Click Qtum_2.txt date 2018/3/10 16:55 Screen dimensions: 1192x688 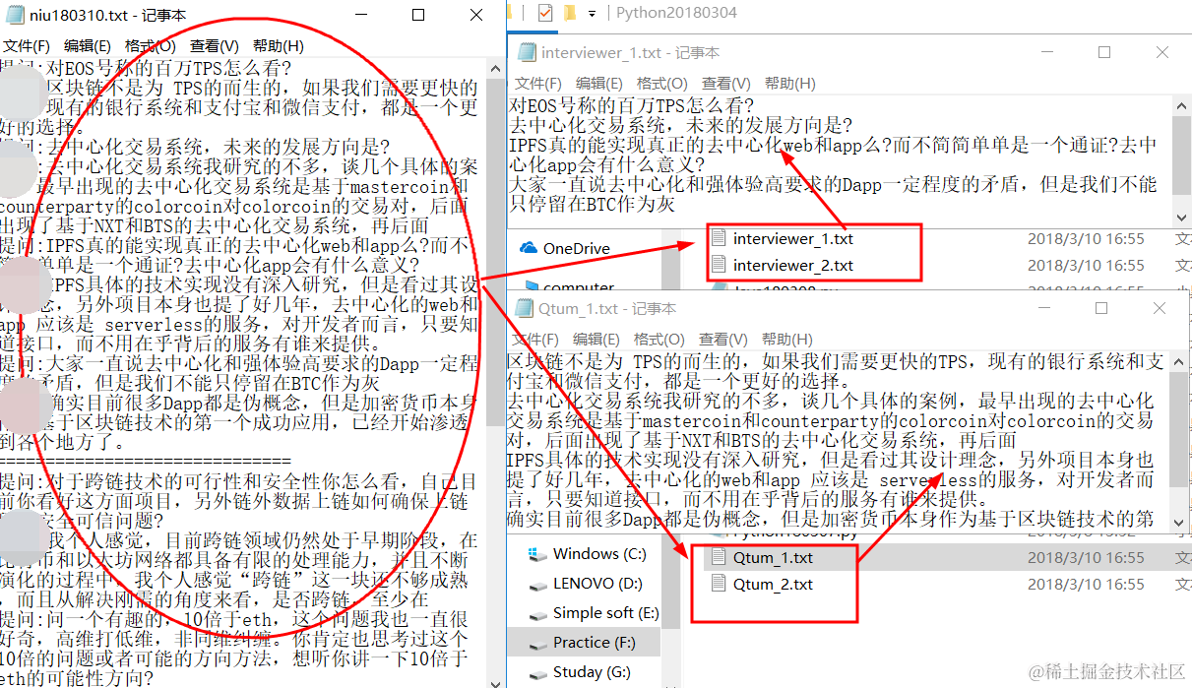(1086, 584)
